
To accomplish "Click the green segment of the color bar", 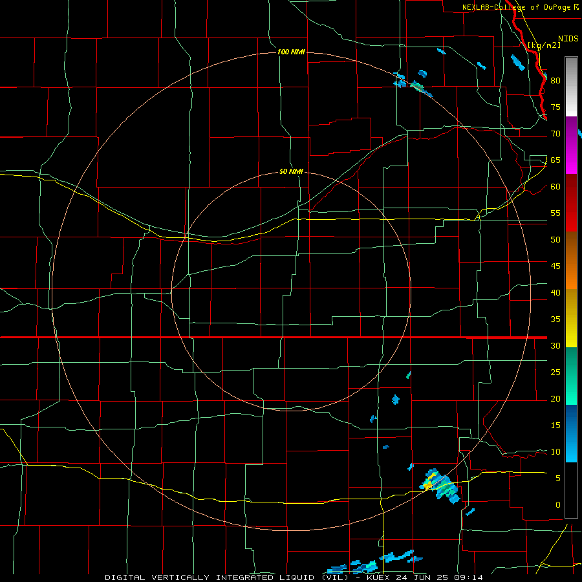I will point(571,376).
